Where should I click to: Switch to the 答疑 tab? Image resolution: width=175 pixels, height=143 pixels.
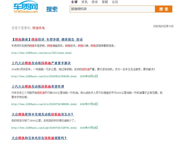(x=105, y=2)
